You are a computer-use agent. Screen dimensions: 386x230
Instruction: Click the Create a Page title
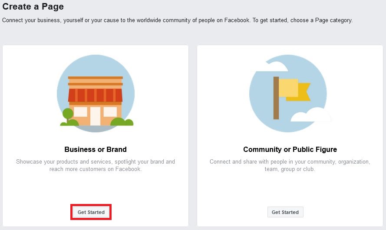(33, 7)
